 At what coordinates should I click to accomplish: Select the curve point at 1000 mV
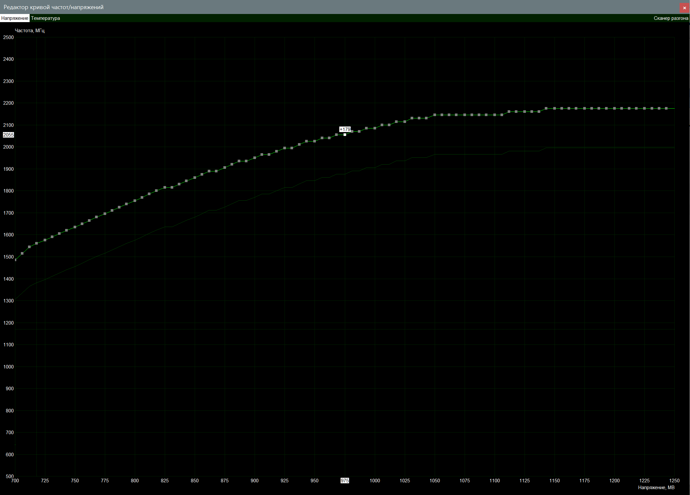(375, 128)
